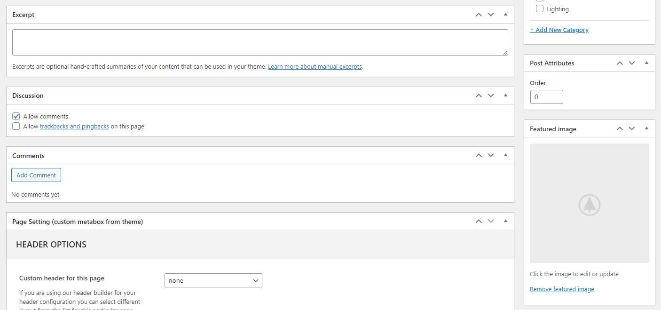The width and height of the screenshot is (661, 310).
Task: Move the Excerpt panel up
Action: click(x=479, y=15)
